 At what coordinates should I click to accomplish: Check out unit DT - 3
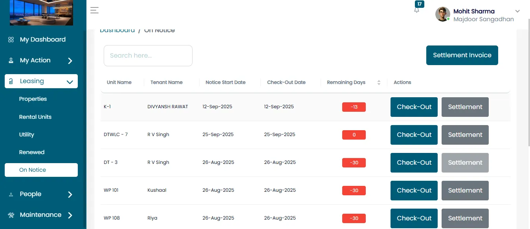click(414, 163)
